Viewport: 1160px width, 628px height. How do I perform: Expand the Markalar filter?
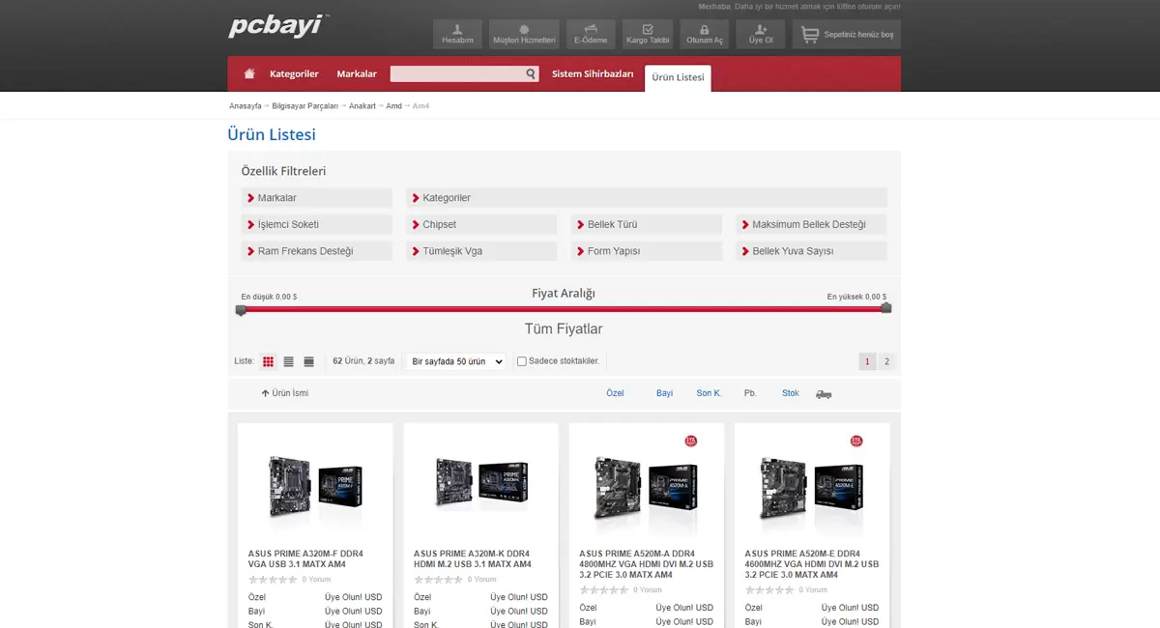click(x=317, y=198)
